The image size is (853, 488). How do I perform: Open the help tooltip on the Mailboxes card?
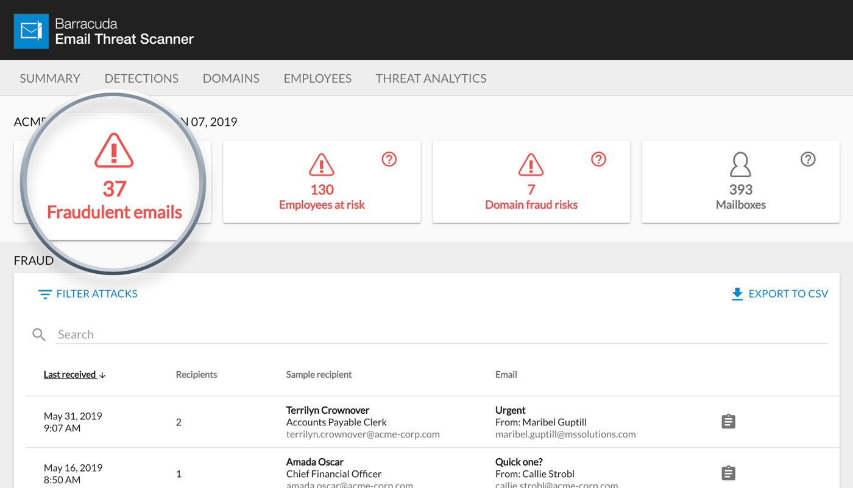pos(808,159)
